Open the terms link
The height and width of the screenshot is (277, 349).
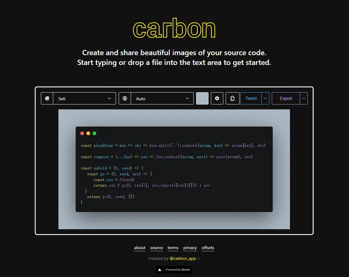(x=173, y=248)
